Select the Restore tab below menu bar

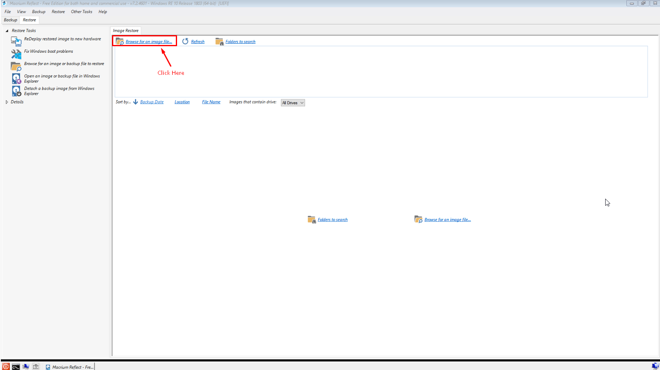click(x=29, y=20)
